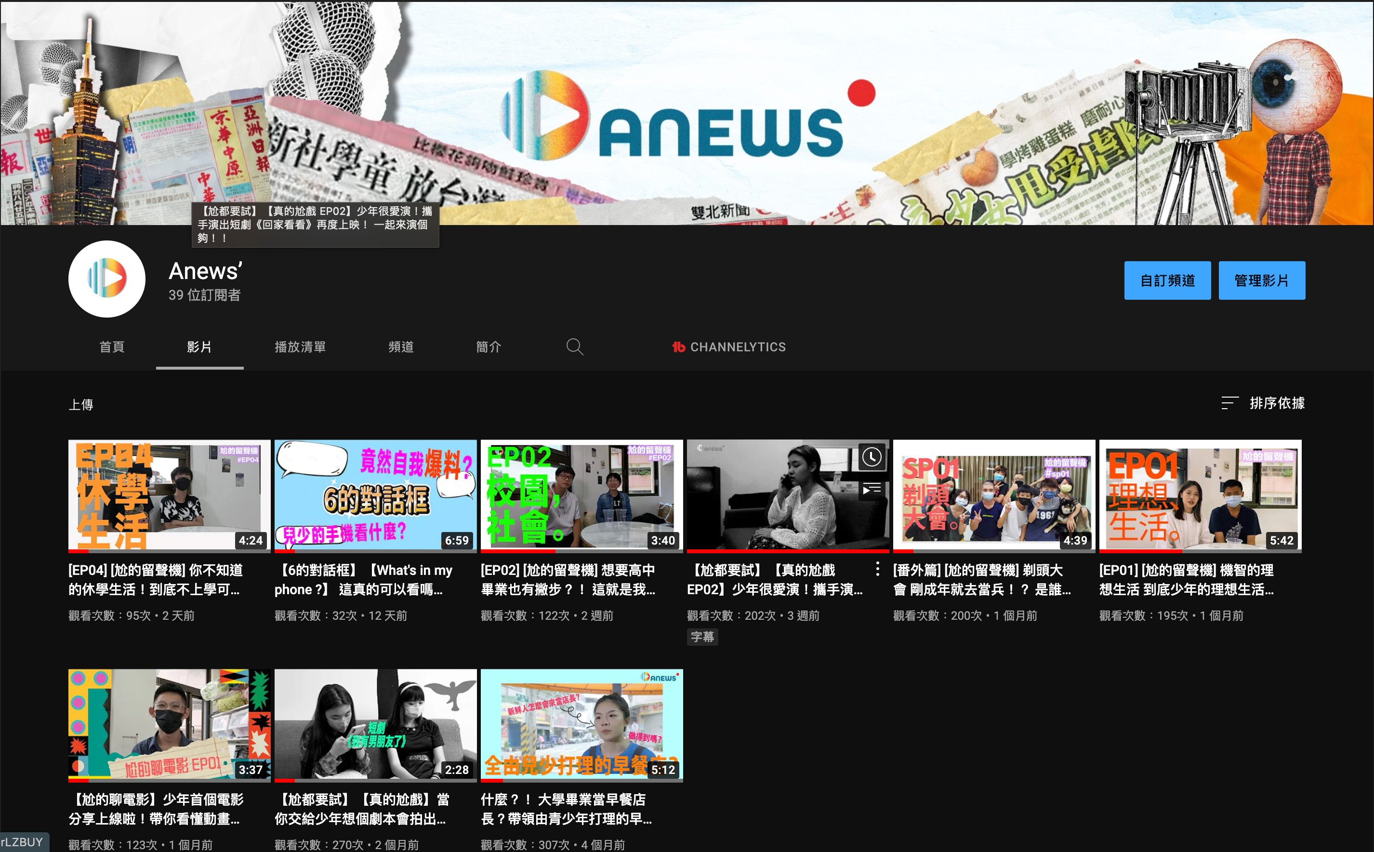This screenshot has width=1374, height=852.
Task: Click the EP01 理想生活 thumbnail
Action: tap(1200, 495)
